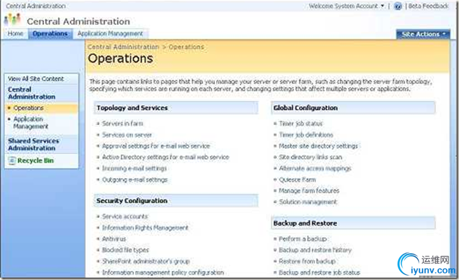The width and height of the screenshot is (459, 280).
Task: Open View All Site Content
Action: (x=36, y=79)
